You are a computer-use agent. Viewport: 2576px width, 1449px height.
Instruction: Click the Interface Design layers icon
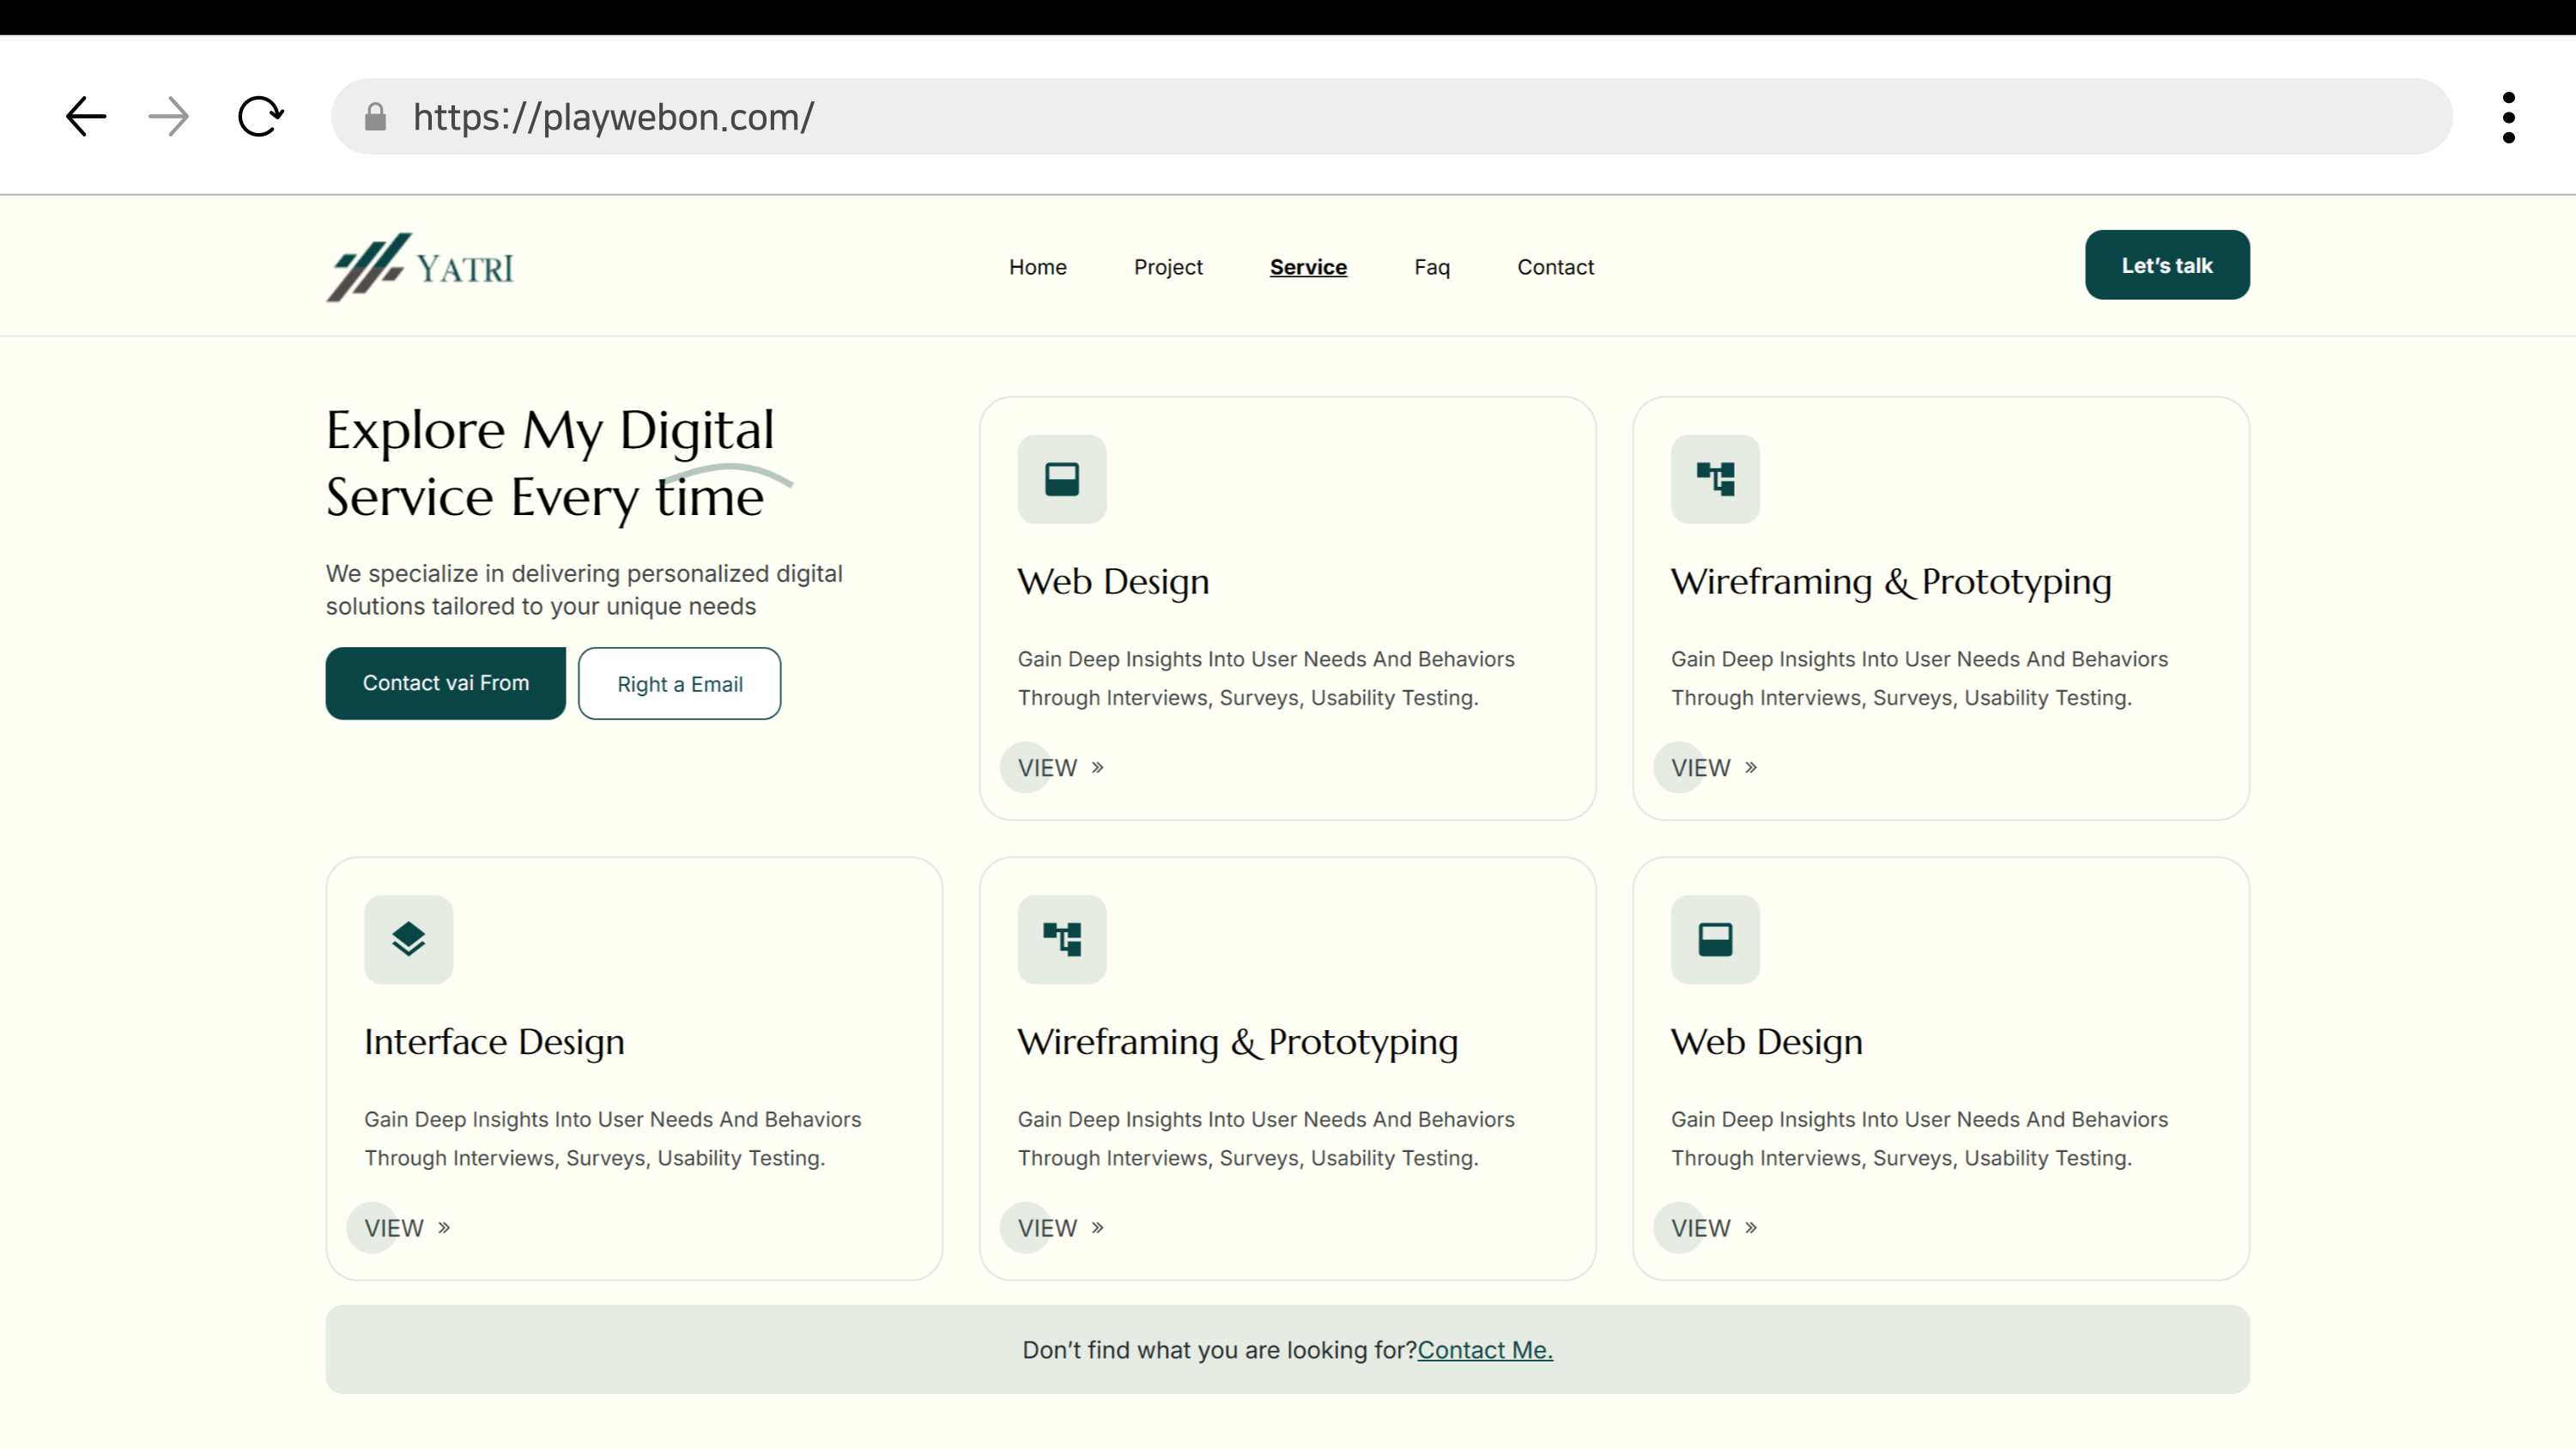(x=408, y=939)
